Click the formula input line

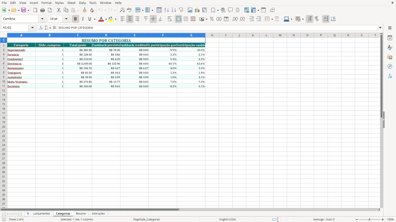tap(217, 28)
